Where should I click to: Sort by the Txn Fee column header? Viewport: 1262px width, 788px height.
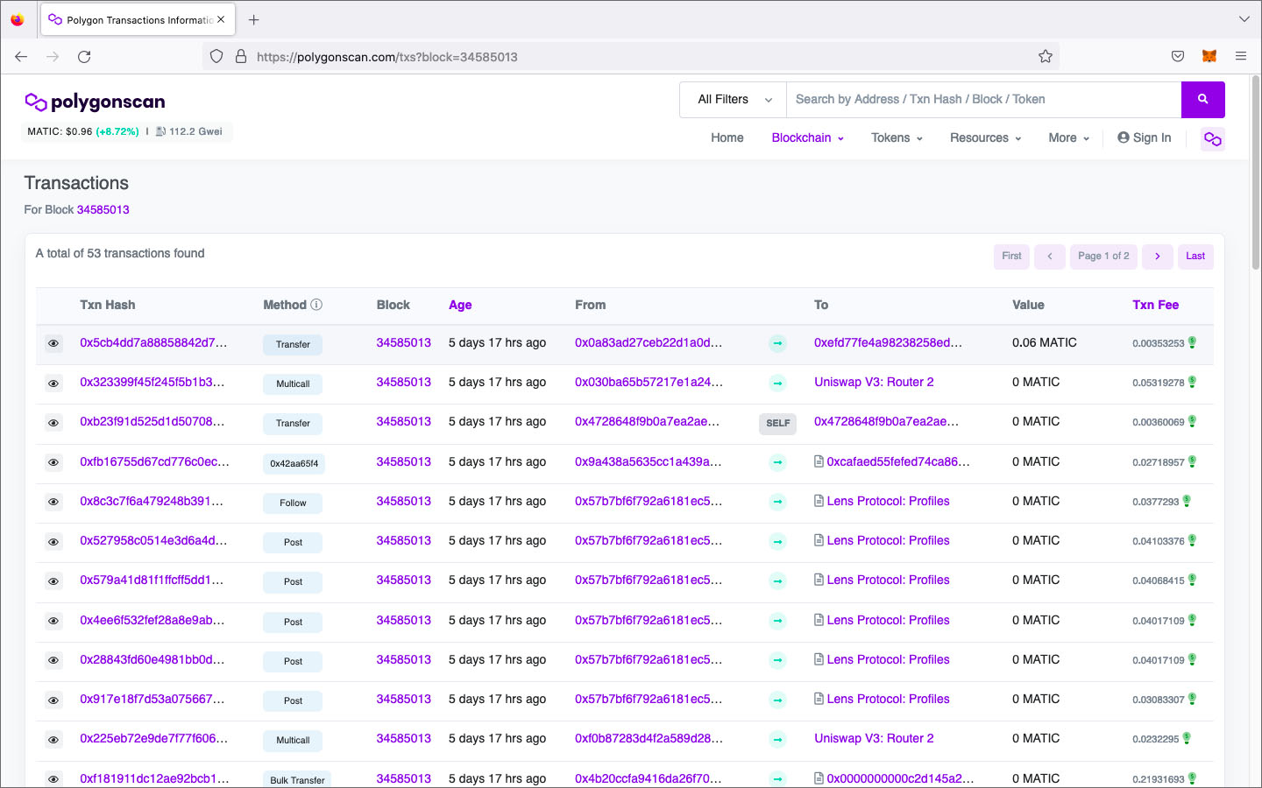pos(1155,305)
